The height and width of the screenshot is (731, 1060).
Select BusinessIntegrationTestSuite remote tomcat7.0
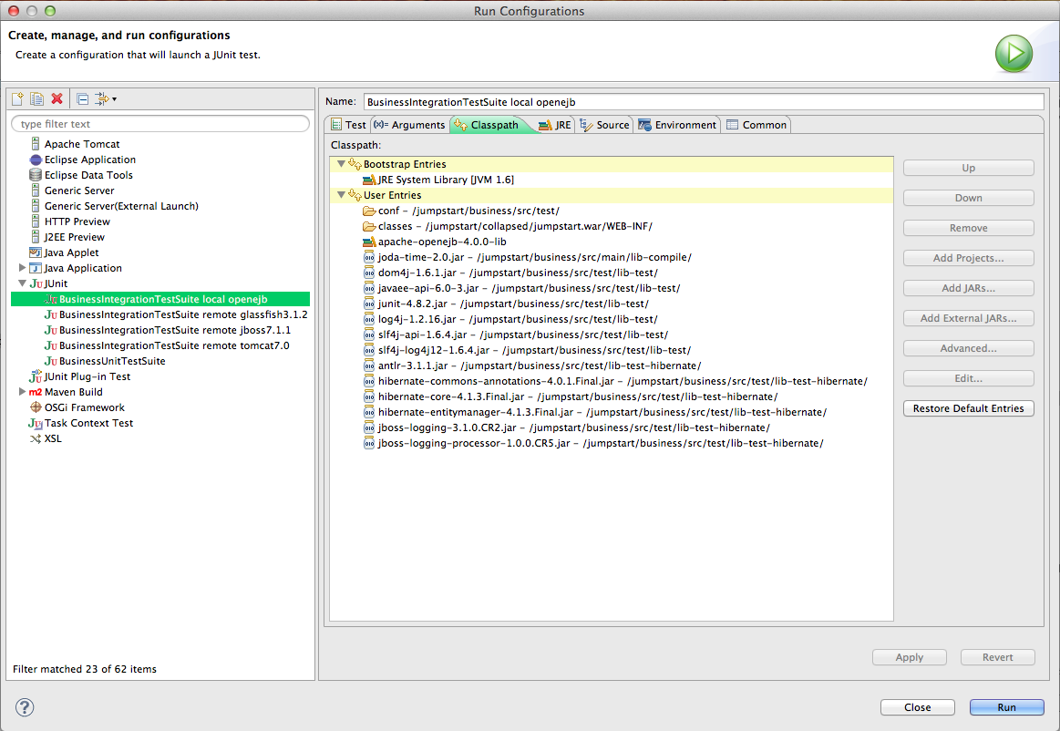[167, 345]
